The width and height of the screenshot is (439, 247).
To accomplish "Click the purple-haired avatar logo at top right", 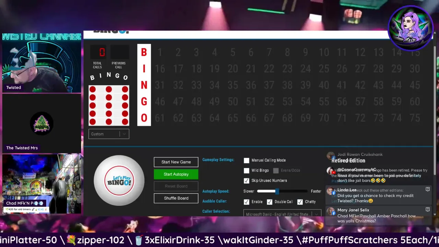I will click(x=411, y=28).
